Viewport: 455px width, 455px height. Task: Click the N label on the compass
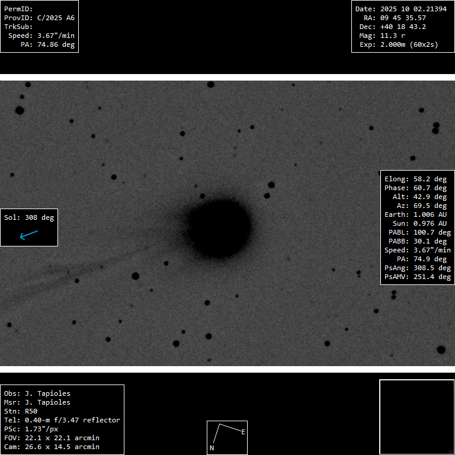tap(212, 448)
